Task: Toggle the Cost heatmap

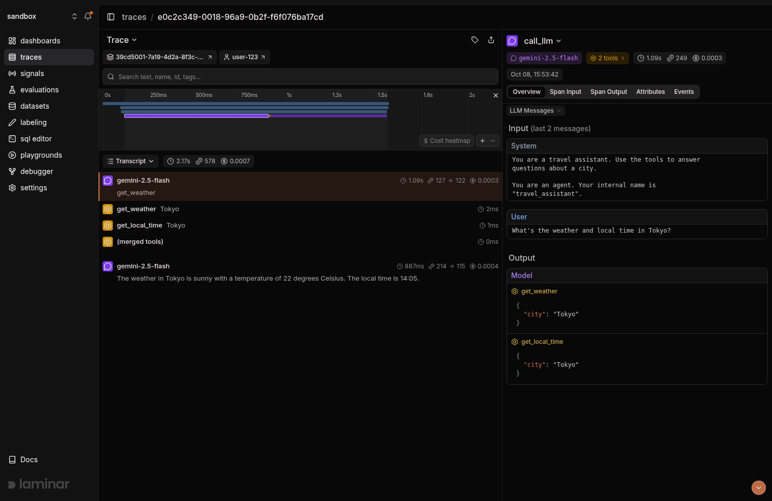Action: tap(447, 141)
